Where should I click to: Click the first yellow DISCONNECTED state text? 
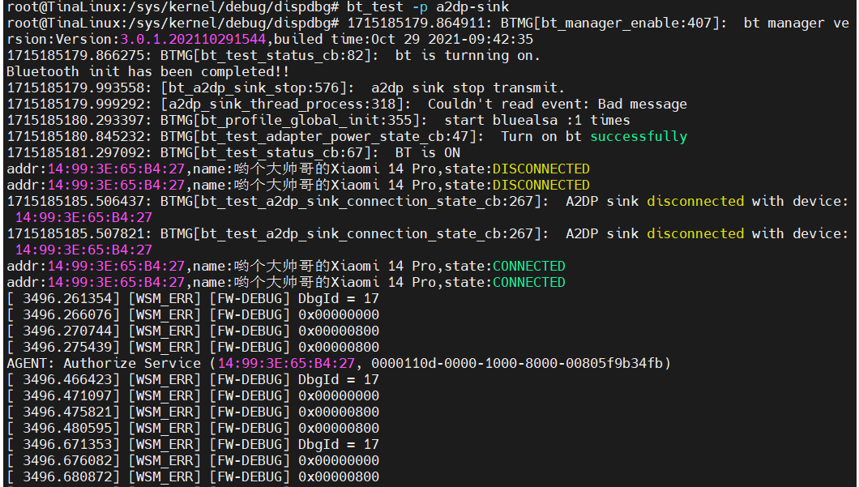coord(541,169)
